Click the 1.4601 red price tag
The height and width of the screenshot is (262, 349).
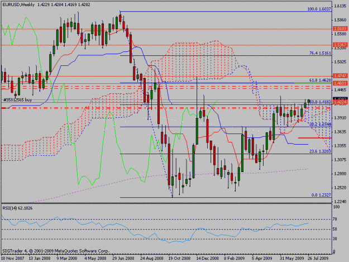click(x=340, y=83)
